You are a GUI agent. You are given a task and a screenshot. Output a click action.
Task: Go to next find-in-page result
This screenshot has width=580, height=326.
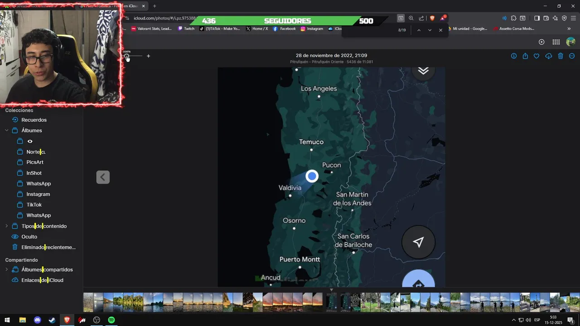[x=430, y=30]
